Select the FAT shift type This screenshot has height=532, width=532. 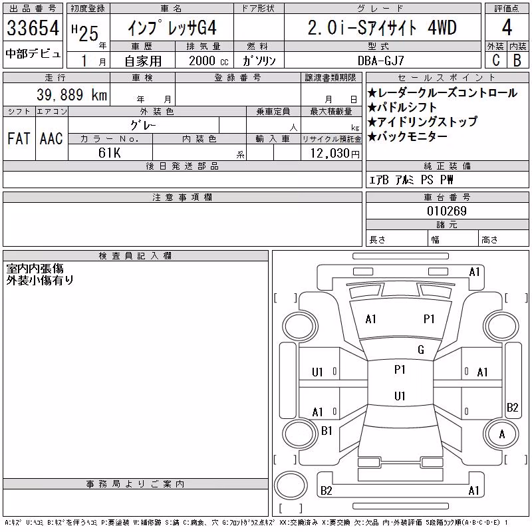pos(19,138)
